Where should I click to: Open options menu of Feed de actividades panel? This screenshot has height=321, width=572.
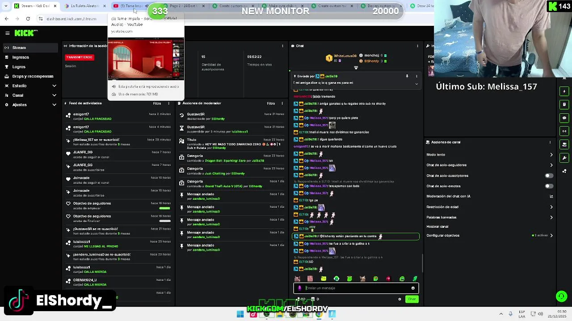(168, 103)
